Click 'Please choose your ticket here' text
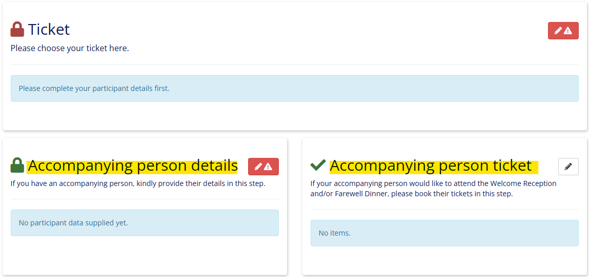The height and width of the screenshot is (277, 589). 70,48
